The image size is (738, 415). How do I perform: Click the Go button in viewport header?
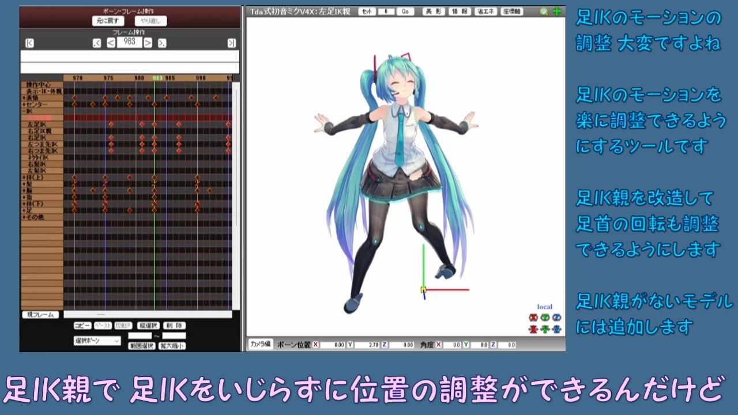[405, 12]
